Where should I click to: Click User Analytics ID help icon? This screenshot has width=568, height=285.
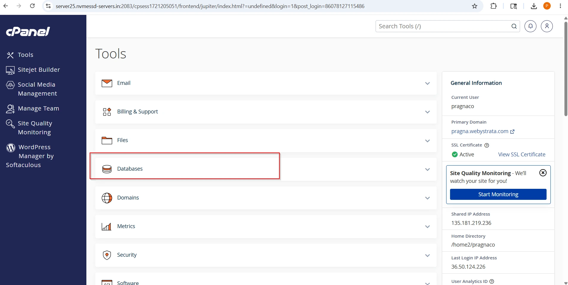492,281
